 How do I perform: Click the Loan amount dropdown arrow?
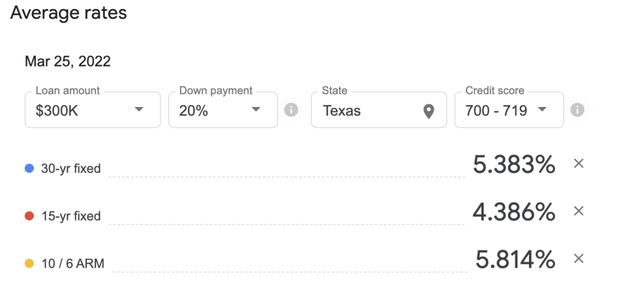pyautogui.click(x=138, y=109)
